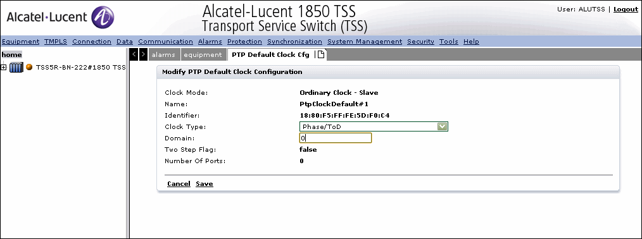Click the home label in navigation pane
This screenshot has width=642, height=239.
[11, 55]
